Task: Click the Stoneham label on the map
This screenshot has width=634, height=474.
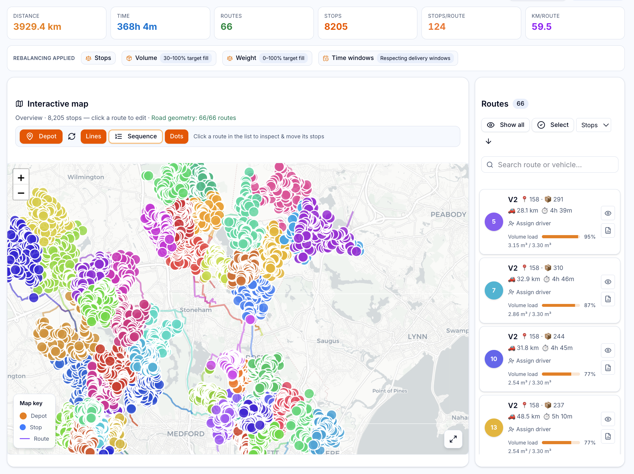Action: point(196,310)
